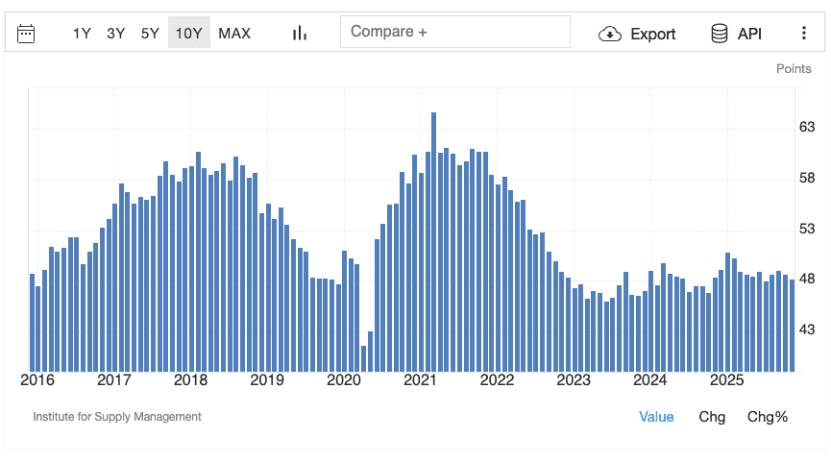Open the three-dot more options menu

(804, 34)
